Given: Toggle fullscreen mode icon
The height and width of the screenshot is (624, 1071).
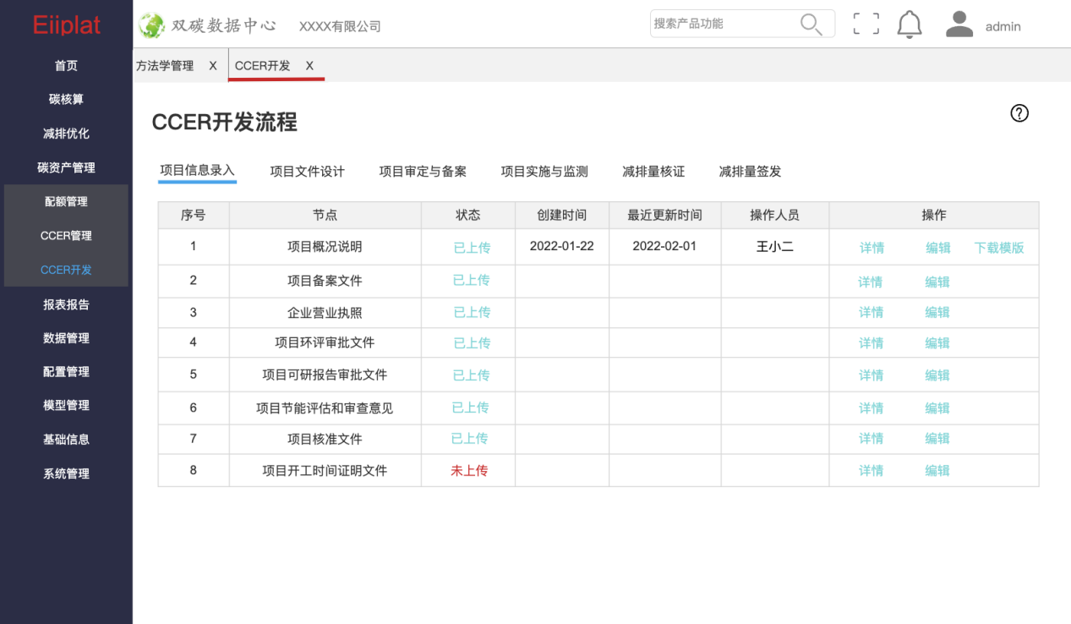Looking at the screenshot, I should tap(866, 25).
